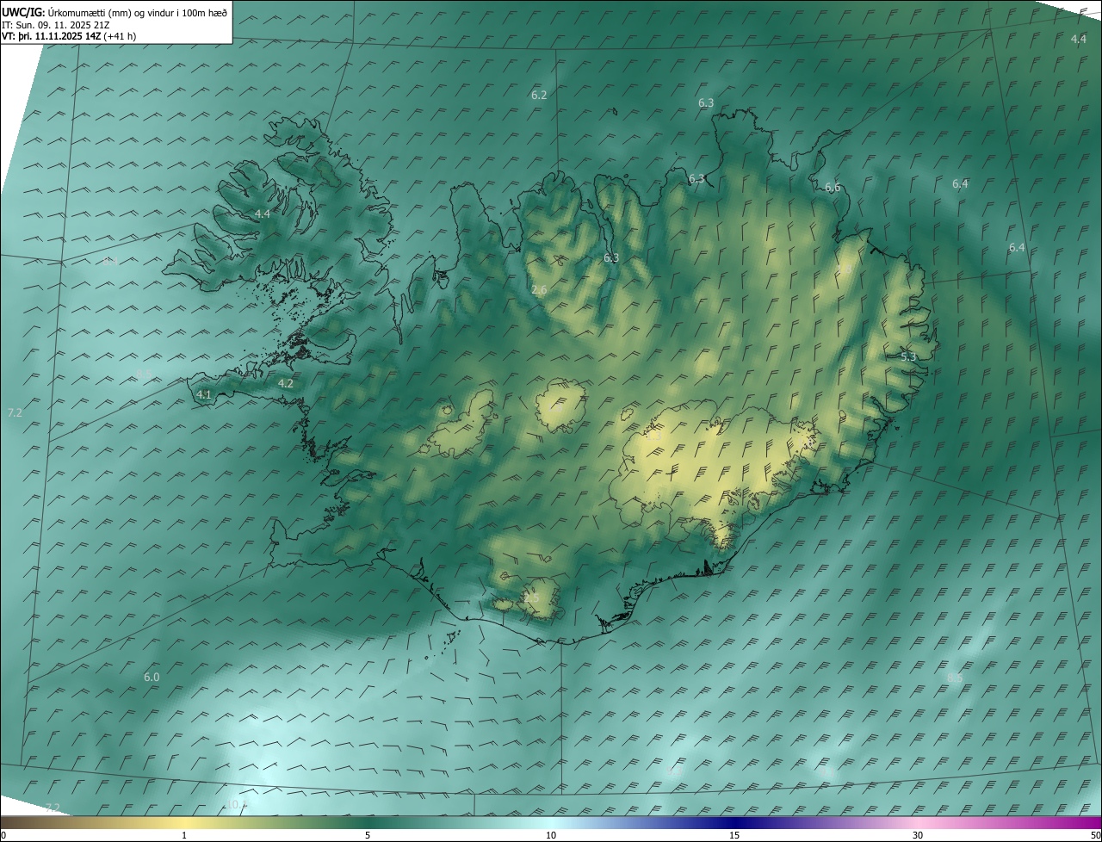Viewport: 1102px width, 842px height.
Task: Click the 6.6 value label on the map
Action: (833, 188)
